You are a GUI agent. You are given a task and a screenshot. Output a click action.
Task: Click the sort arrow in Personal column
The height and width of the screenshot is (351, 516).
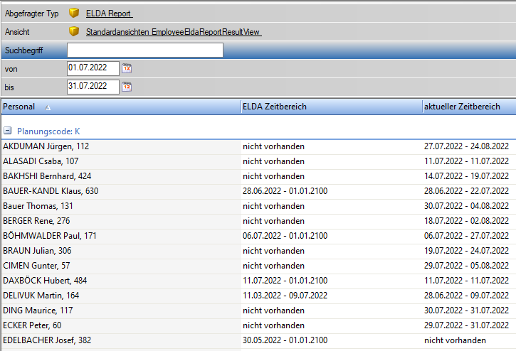pyautogui.click(x=48, y=107)
